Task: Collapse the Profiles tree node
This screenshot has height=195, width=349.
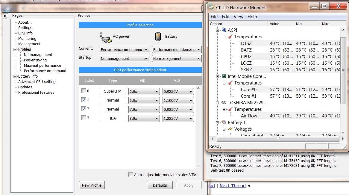Action: (x=15, y=49)
